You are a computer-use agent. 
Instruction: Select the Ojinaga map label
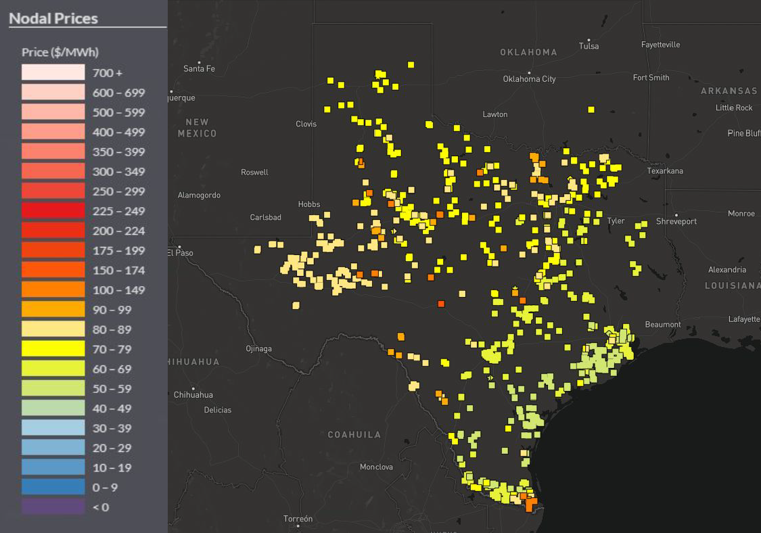258,348
